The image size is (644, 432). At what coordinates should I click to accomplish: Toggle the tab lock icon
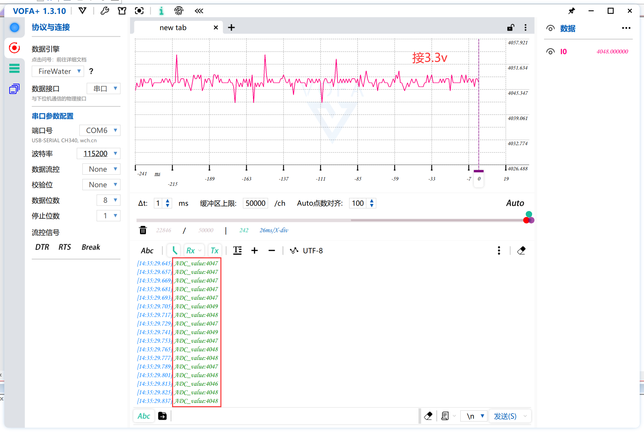tap(511, 27)
